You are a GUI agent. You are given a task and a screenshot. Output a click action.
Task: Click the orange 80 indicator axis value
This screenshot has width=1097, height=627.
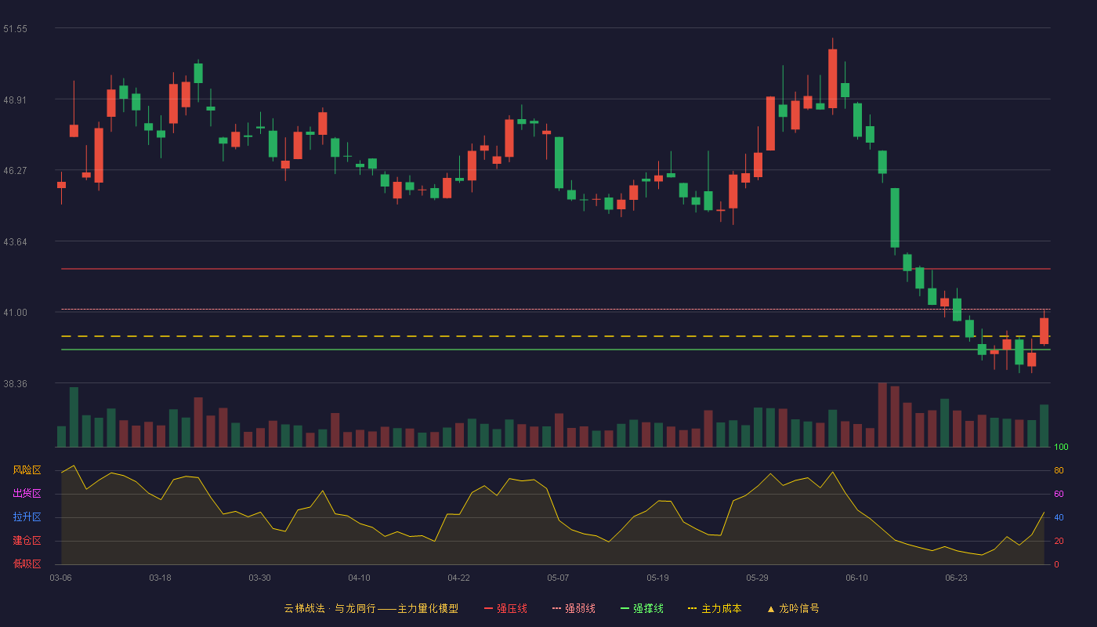1059,471
